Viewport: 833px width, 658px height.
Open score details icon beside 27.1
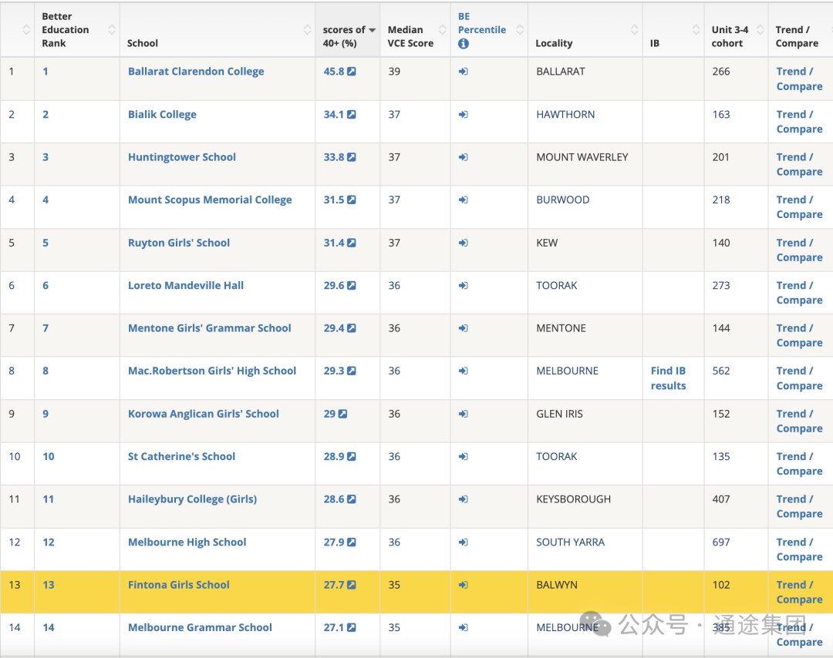(x=352, y=628)
